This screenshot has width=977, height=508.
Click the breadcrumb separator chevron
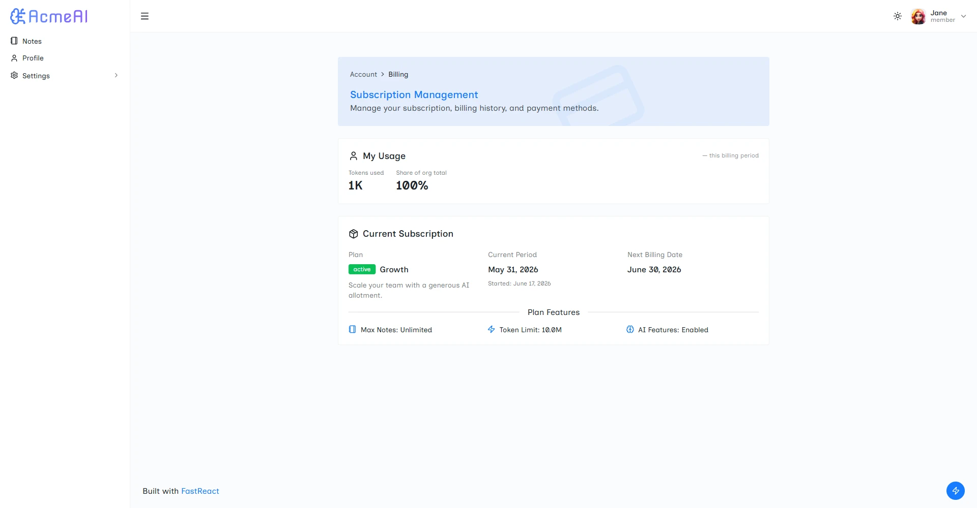(x=383, y=74)
